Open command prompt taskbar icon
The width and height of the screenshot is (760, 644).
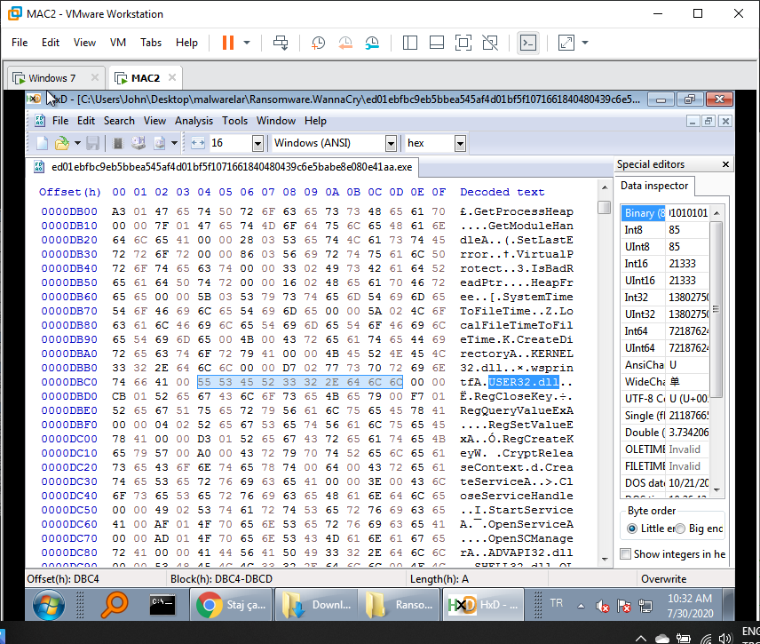tap(162, 605)
